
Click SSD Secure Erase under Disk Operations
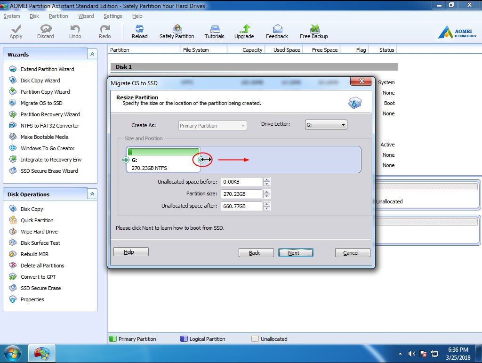pos(40,288)
